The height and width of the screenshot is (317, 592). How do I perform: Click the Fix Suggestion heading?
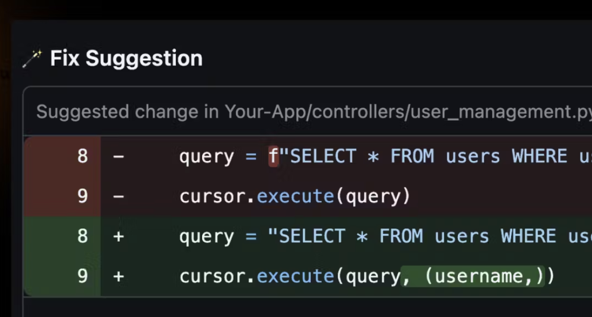click(126, 58)
